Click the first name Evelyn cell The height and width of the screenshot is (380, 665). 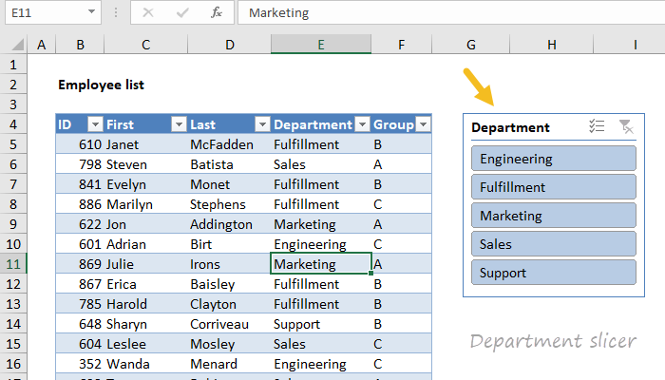pos(145,184)
